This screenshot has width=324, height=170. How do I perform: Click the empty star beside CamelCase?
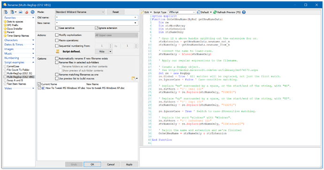(x=5, y=66)
